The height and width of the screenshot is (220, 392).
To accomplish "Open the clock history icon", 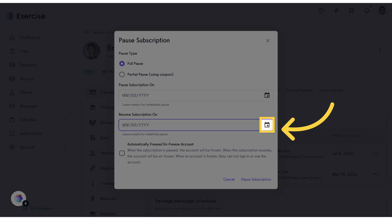I will [321, 11].
